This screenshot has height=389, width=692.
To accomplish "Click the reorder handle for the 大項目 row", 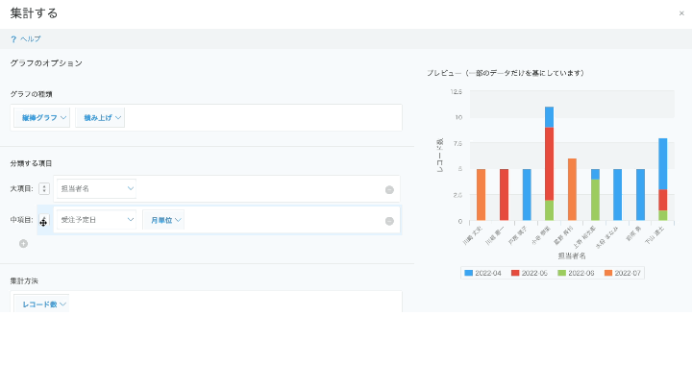I will pos(44,189).
